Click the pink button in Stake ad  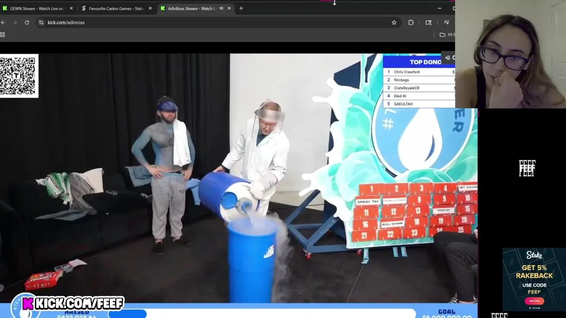(534, 301)
